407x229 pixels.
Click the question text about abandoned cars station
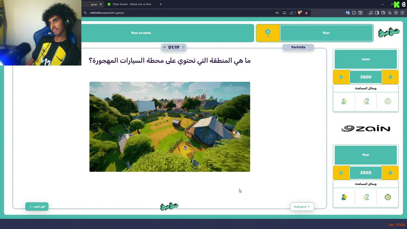169,60
